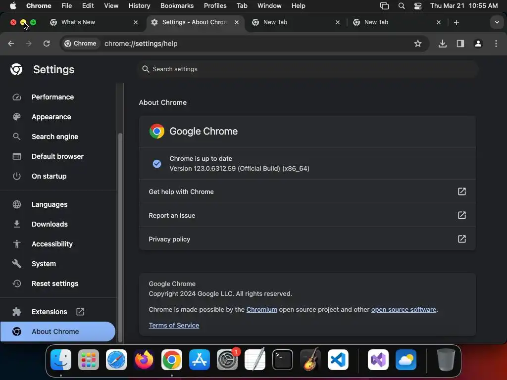The width and height of the screenshot is (507, 380).
Task: Open On startup settings
Action: 49,176
